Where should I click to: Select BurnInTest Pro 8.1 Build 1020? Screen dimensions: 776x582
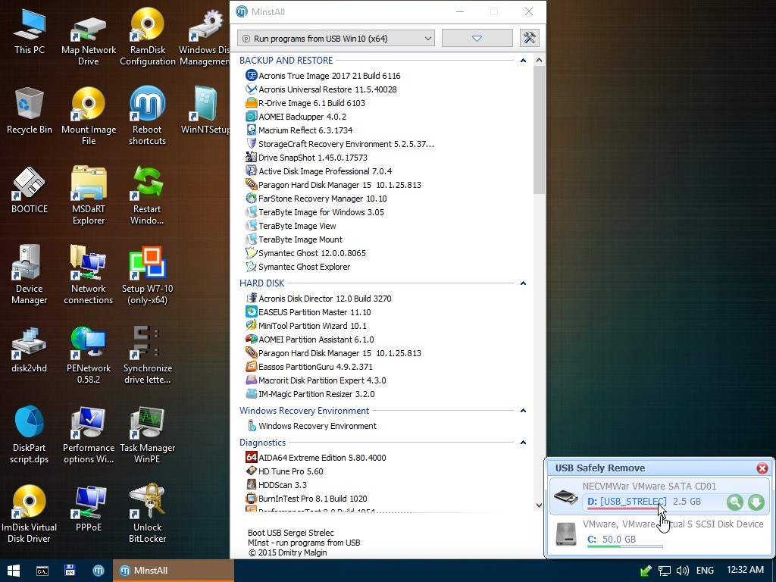(x=307, y=499)
